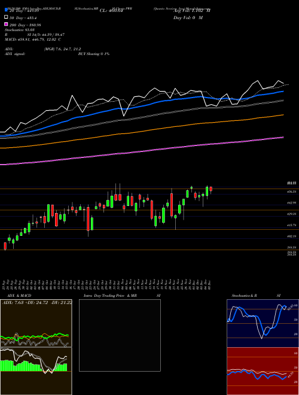Open the MACD histogram panel with green bars
Viewport: 299px width, 395px height.
(36, 371)
